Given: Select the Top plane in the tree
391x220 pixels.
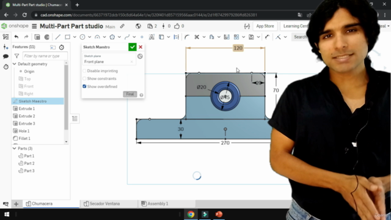Looking at the screenshot, I should point(27,79).
